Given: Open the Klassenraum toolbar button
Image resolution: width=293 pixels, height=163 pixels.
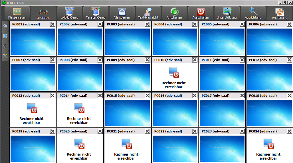Looking at the screenshot, I should (17, 13).
